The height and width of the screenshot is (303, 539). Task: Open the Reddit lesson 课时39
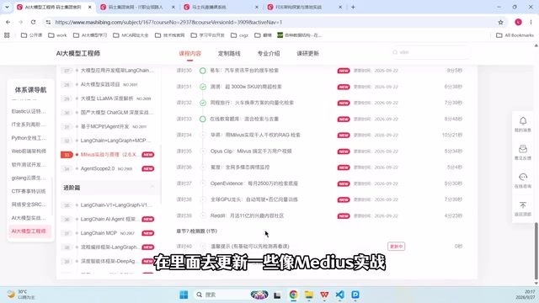pyautogui.click(x=247, y=215)
